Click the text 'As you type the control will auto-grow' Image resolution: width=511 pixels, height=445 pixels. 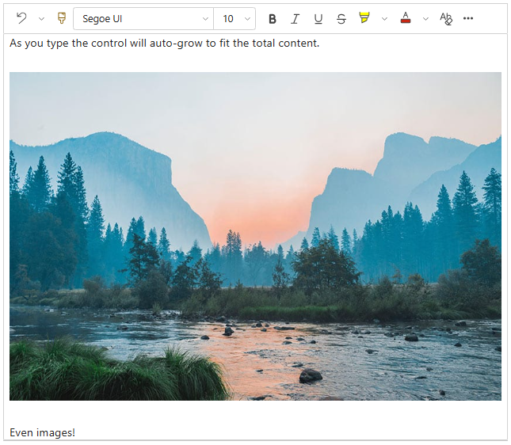[x=106, y=44]
